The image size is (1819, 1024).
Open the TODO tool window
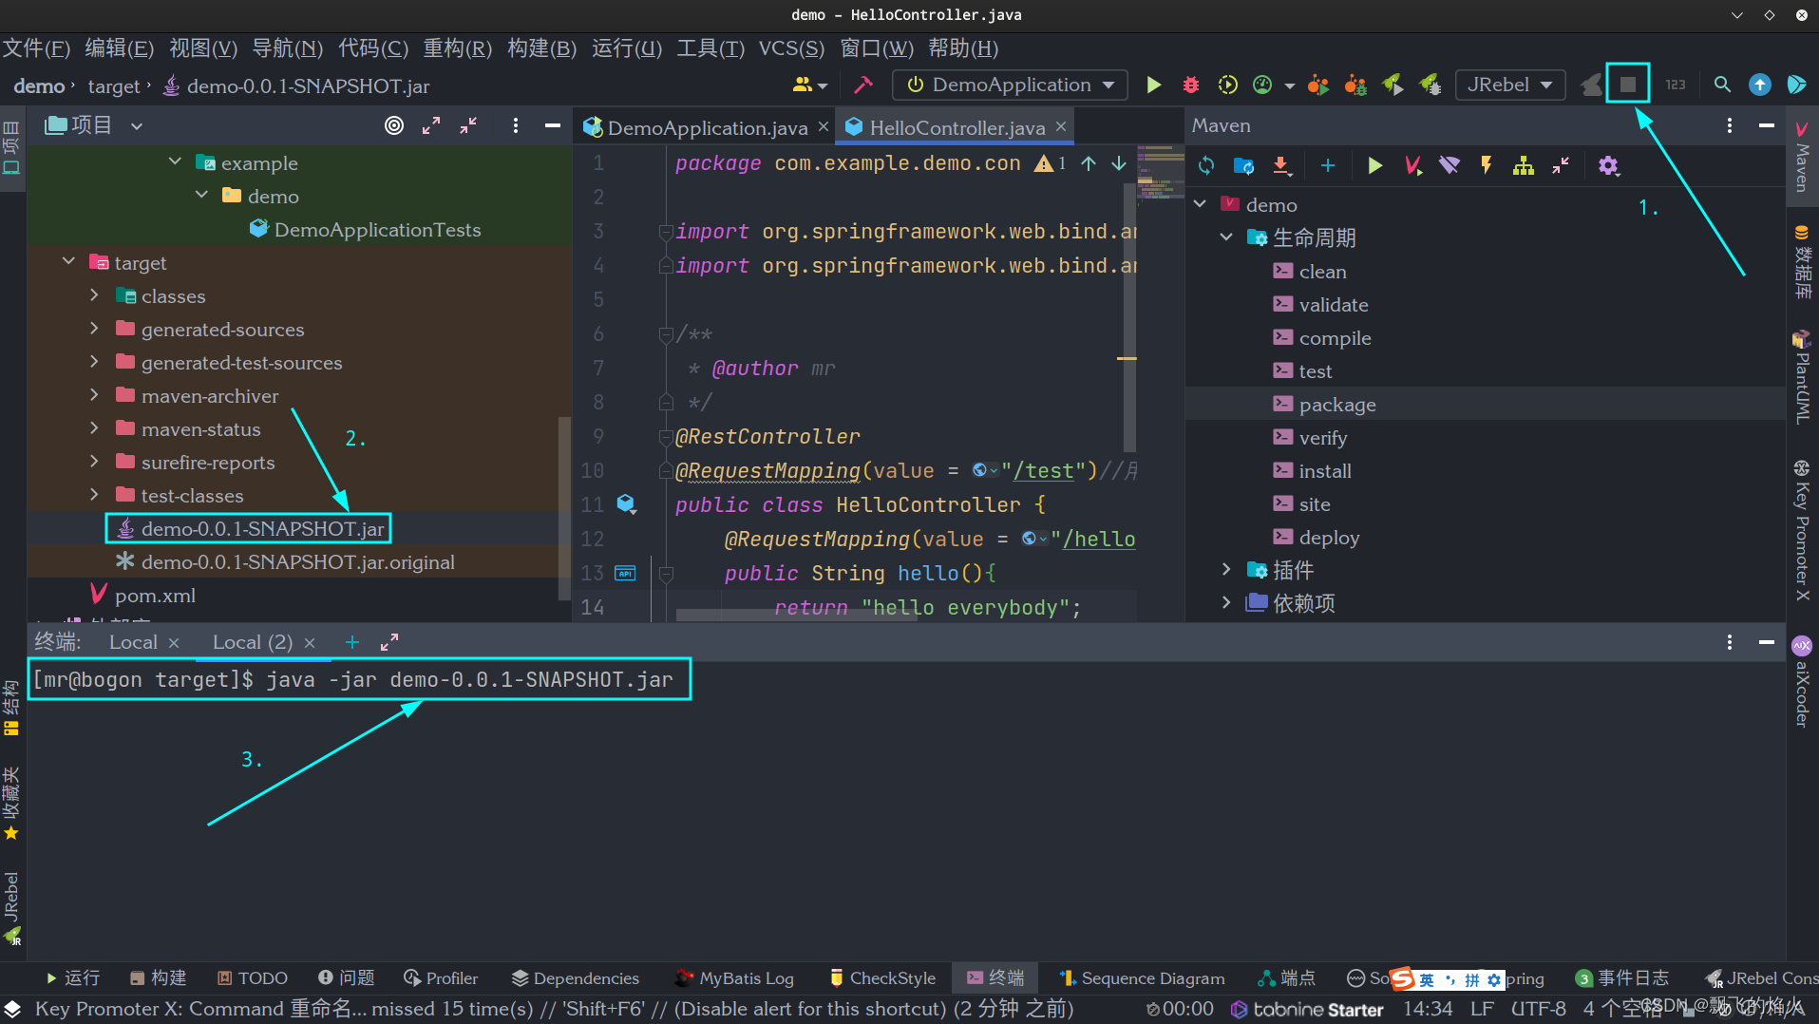(x=252, y=978)
